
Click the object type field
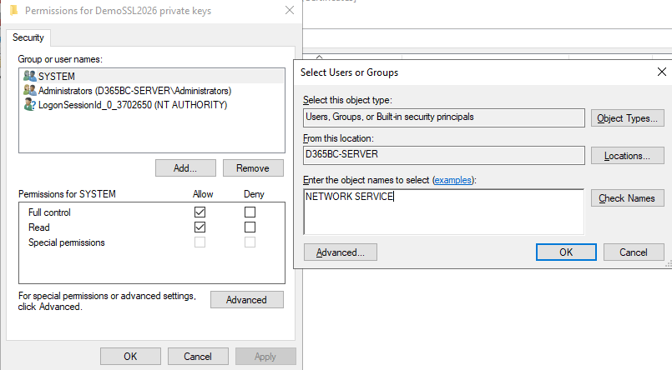coord(443,117)
